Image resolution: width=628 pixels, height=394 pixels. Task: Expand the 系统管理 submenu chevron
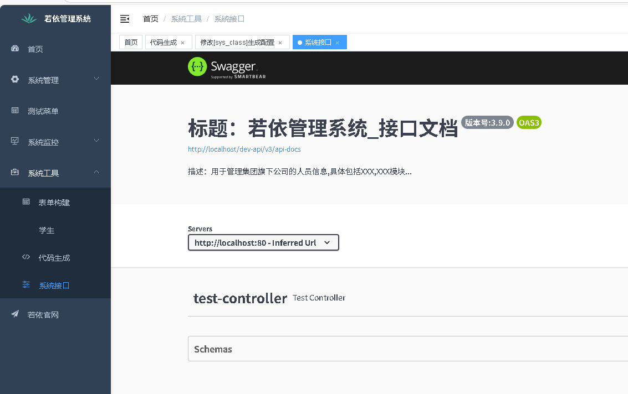point(96,79)
